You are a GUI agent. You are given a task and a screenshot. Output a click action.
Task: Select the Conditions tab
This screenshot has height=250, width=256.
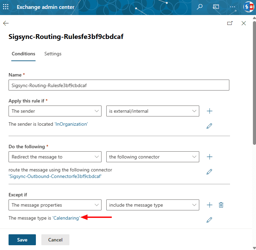(x=23, y=54)
